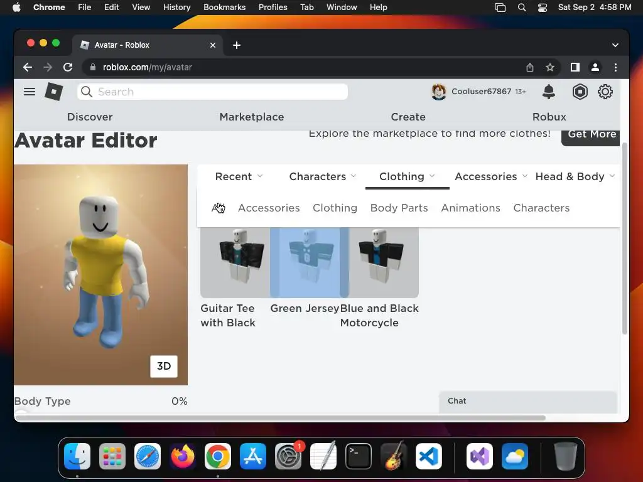643x482 pixels.
Task: Click the Cooluser67867 username link
Action: coord(482,92)
